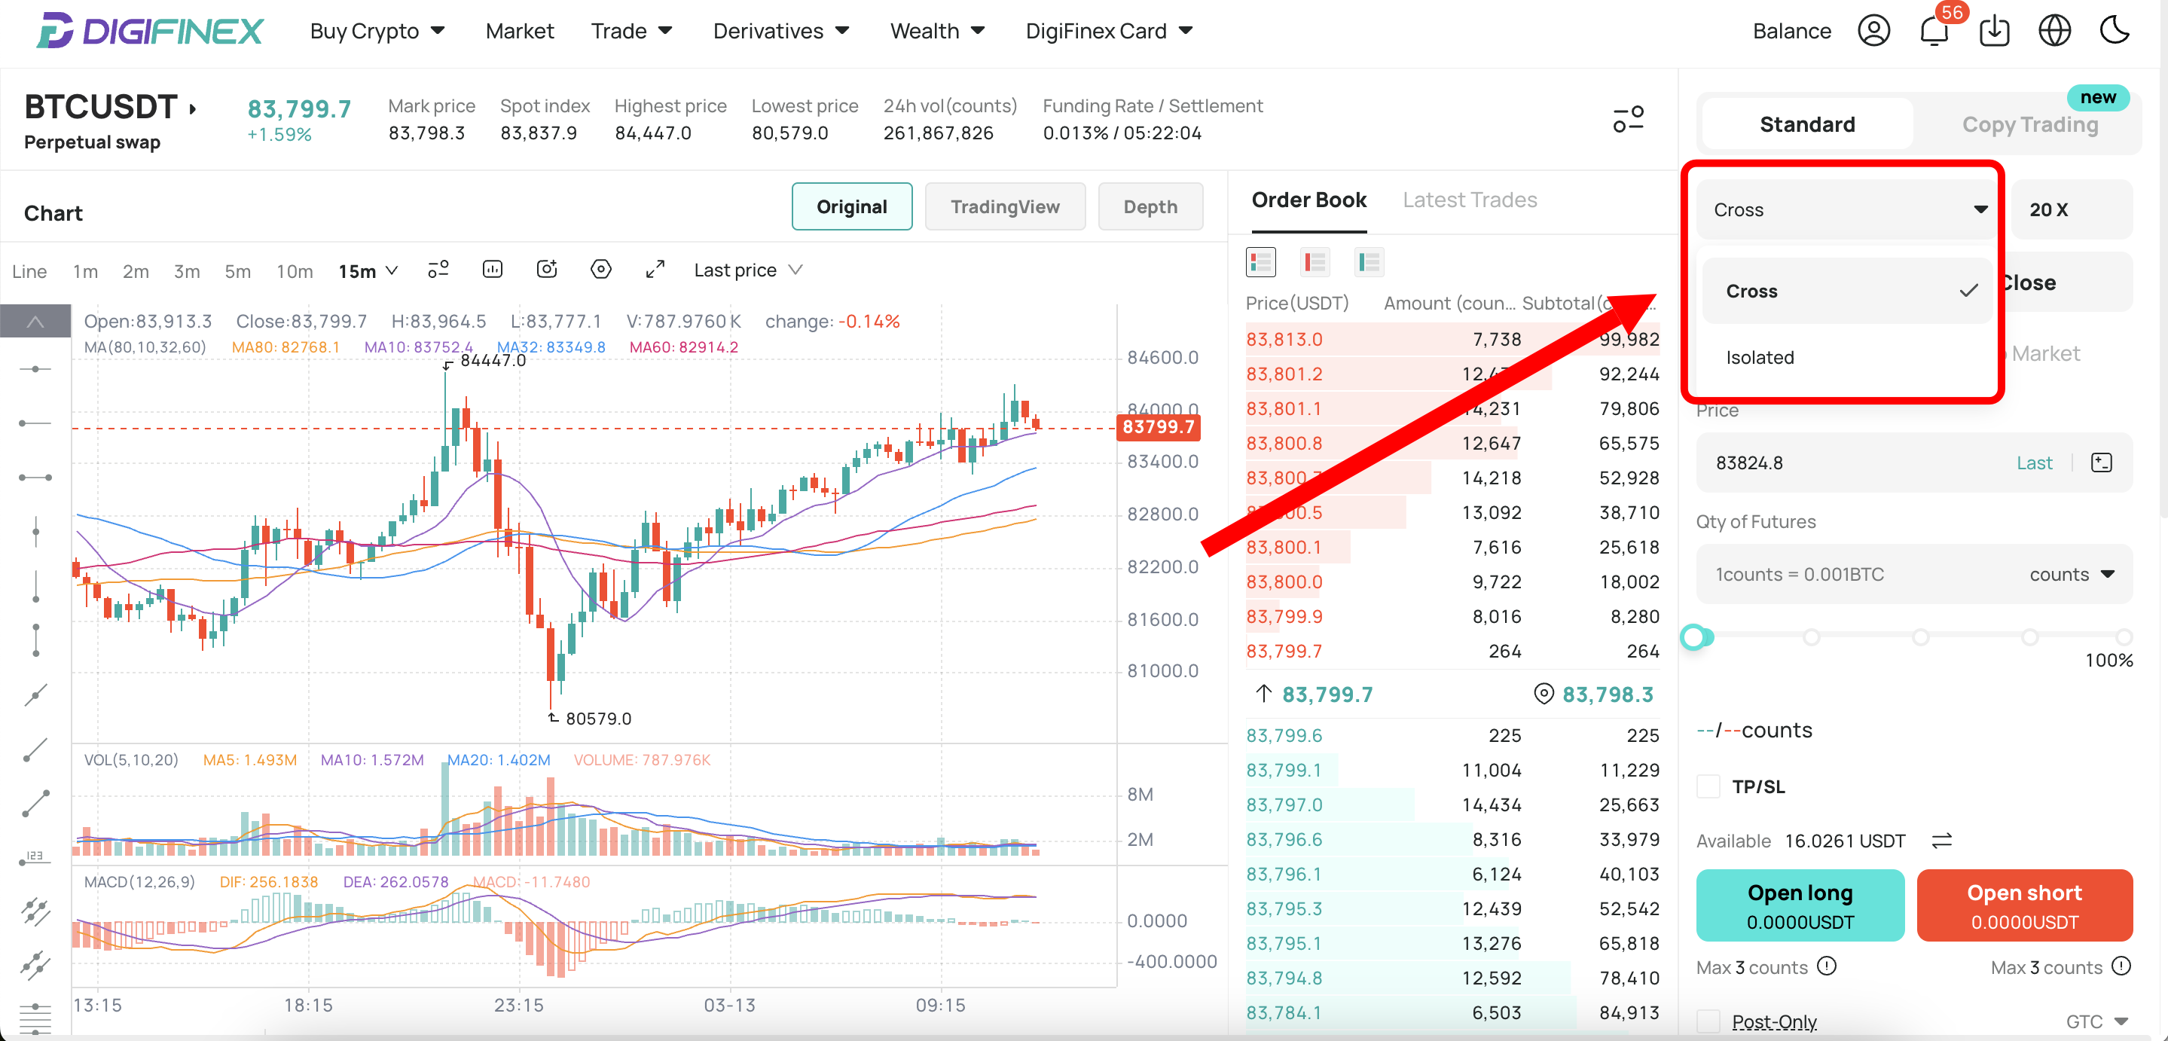Open chart settings sliders icon in chart toolbar
2168x1041 pixels.
point(438,270)
